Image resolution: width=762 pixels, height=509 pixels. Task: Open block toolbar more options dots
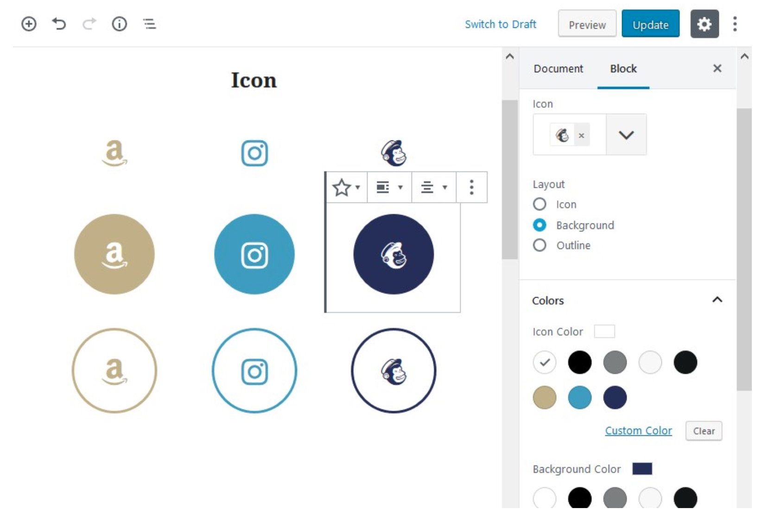[x=471, y=187]
